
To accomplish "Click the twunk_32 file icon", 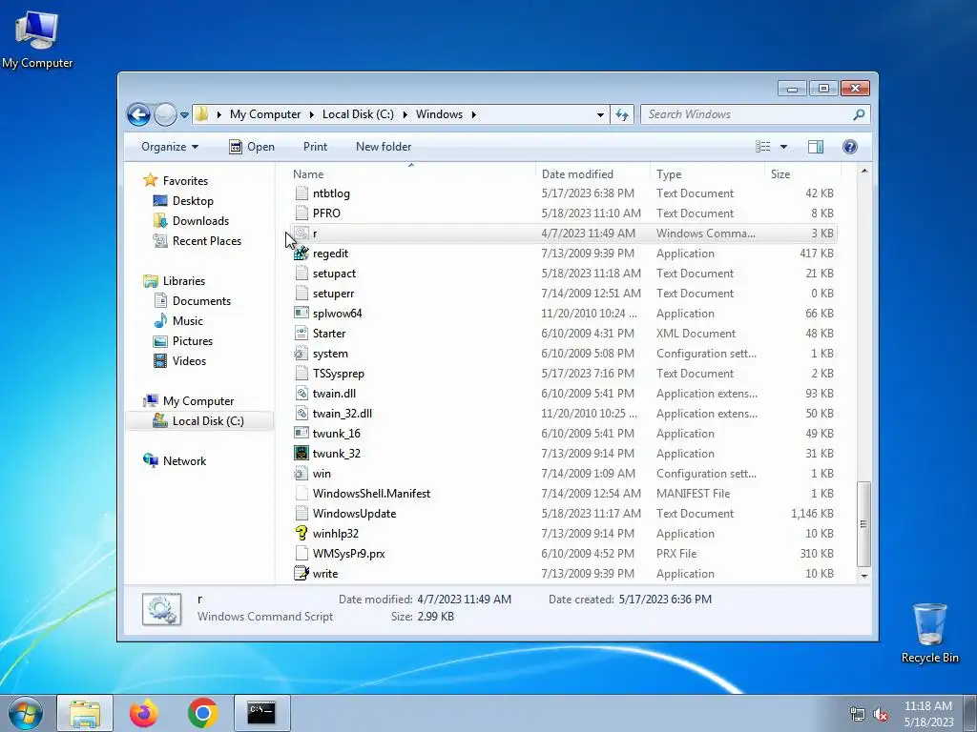I will [x=301, y=453].
